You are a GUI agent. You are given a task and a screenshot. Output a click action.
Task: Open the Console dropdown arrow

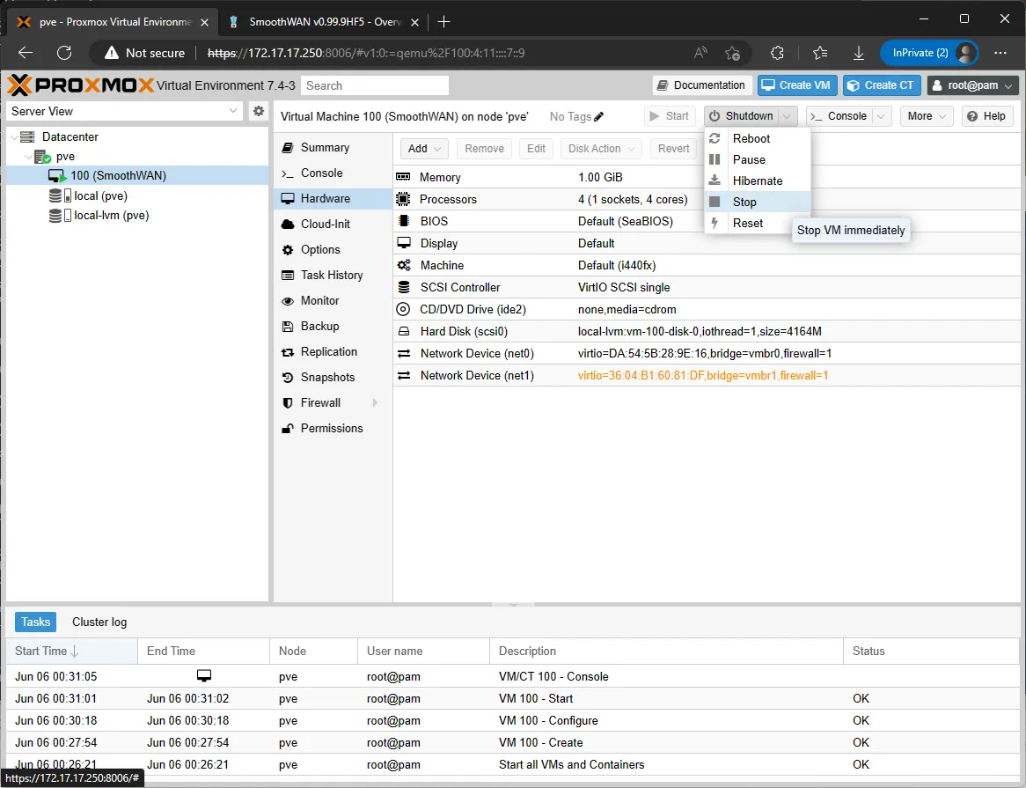[x=882, y=116]
